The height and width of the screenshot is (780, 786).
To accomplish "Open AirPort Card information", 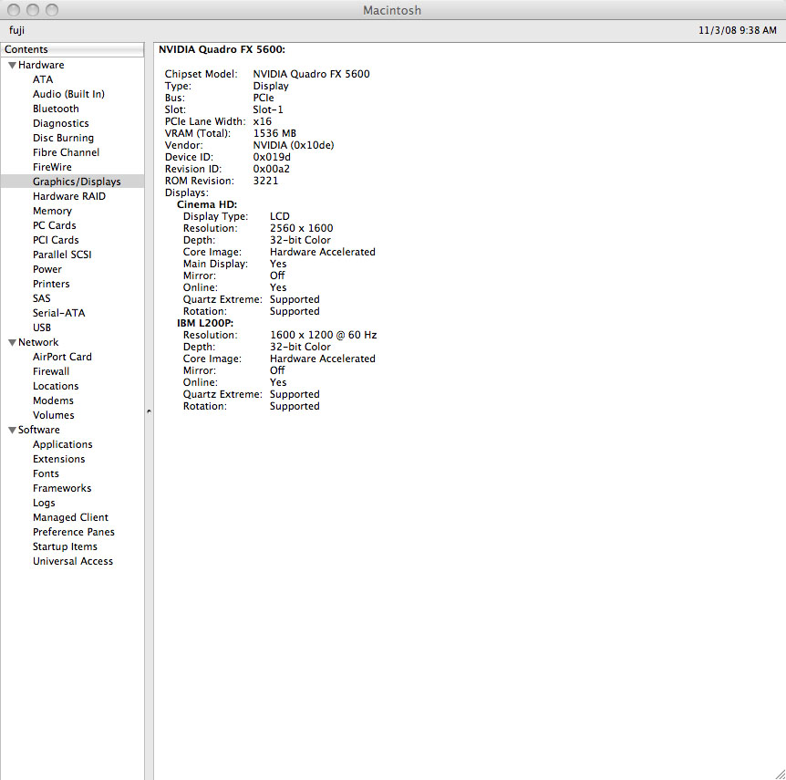I will tap(62, 357).
